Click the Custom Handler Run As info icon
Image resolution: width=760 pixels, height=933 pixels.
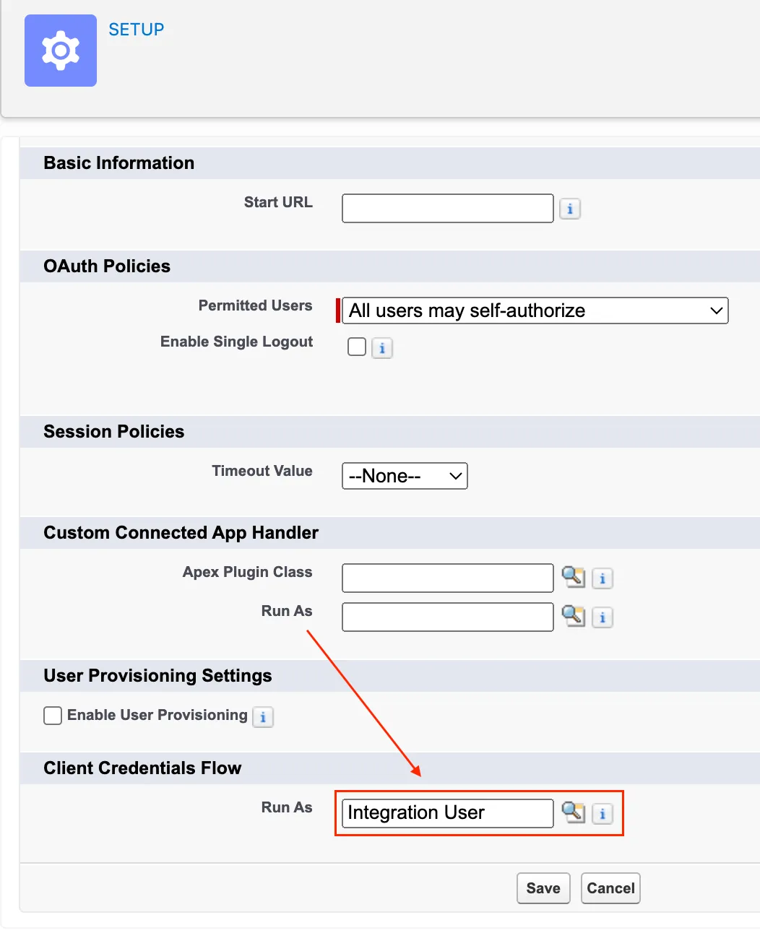pyautogui.click(x=603, y=617)
